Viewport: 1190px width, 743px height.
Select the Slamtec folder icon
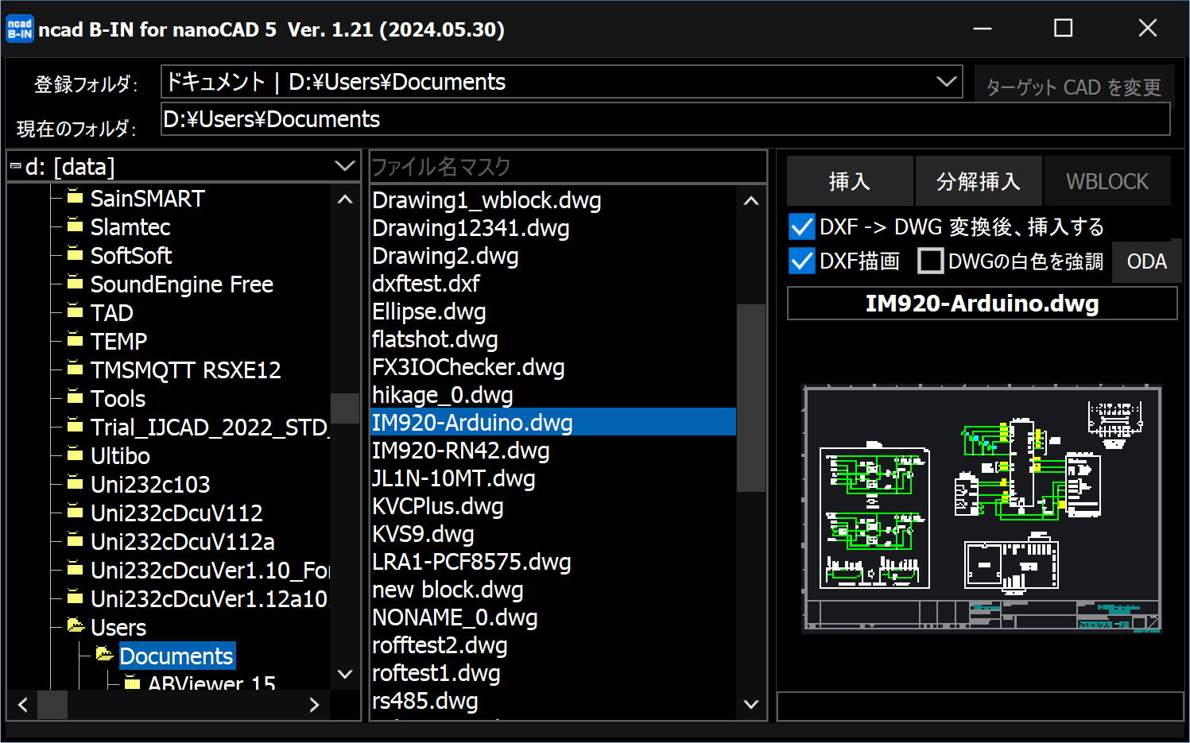click(x=76, y=225)
